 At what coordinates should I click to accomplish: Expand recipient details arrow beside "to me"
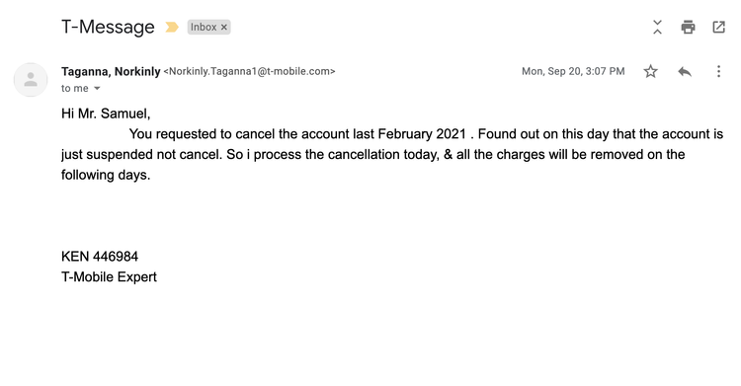[x=97, y=88]
